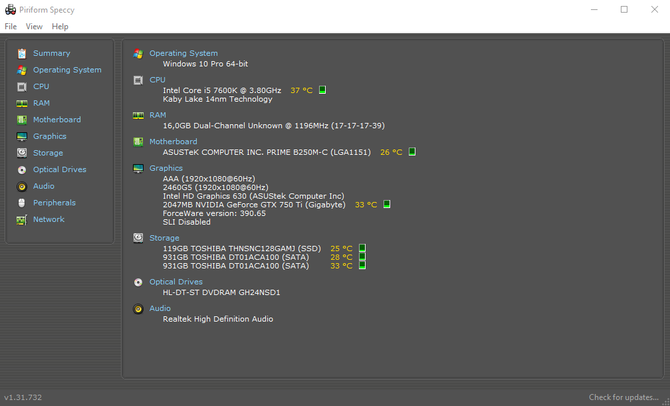This screenshot has width=670, height=406.
Task: Switch to Peripherals in sidebar
Action: pos(55,203)
